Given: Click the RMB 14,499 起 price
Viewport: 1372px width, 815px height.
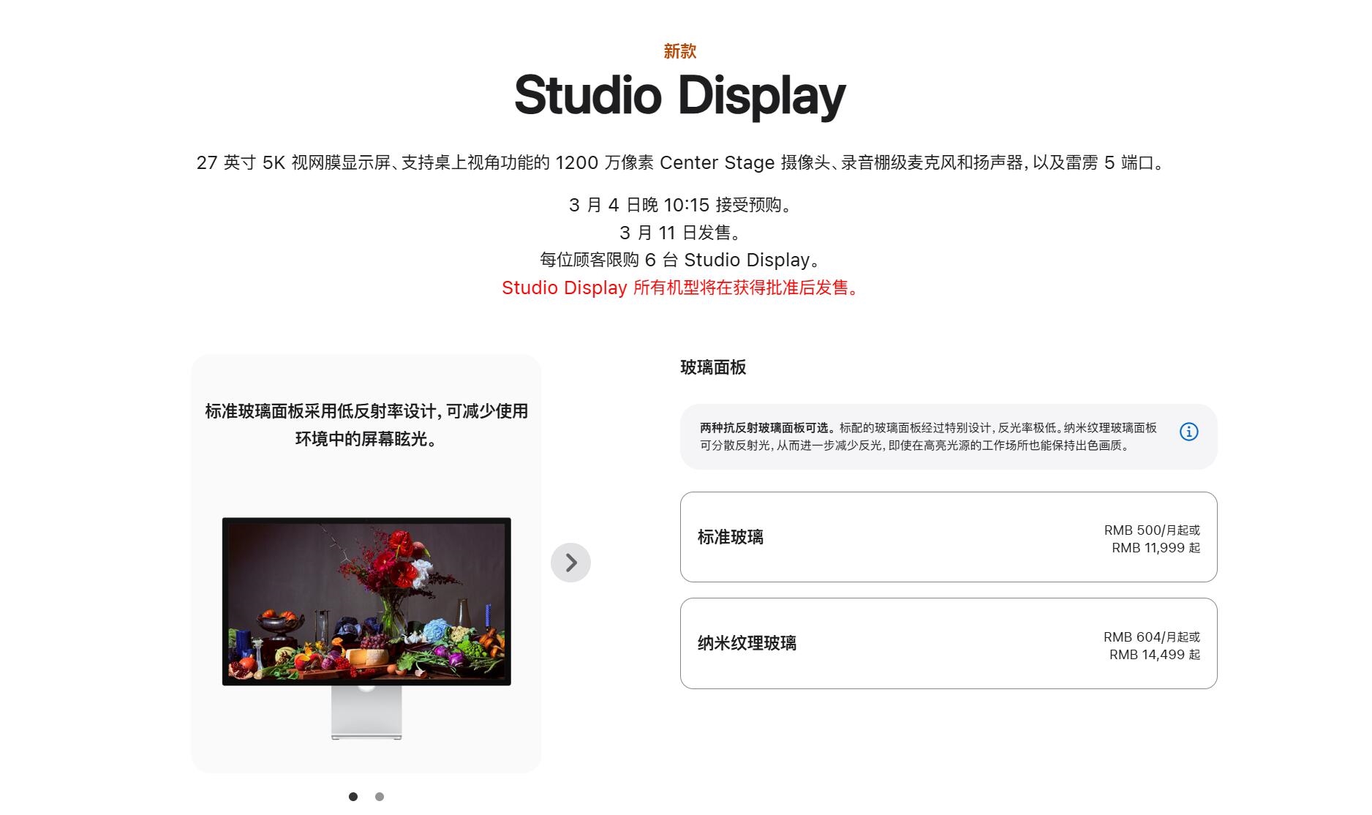Looking at the screenshot, I should click(x=1154, y=655).
